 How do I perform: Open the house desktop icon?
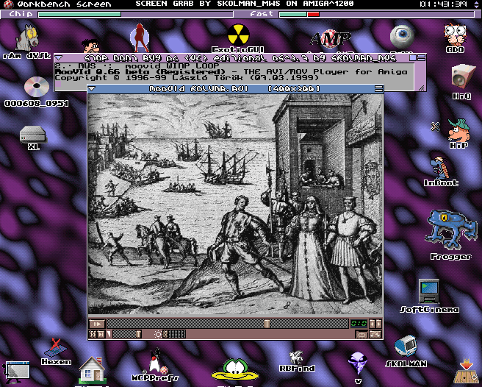pyautogui.click(x=92, y=372)
